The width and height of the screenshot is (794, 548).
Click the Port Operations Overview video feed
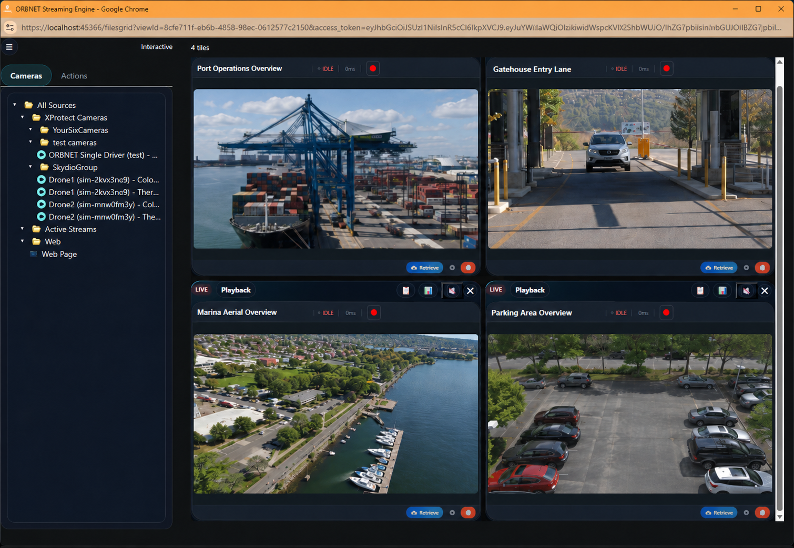tap(336, 169)
